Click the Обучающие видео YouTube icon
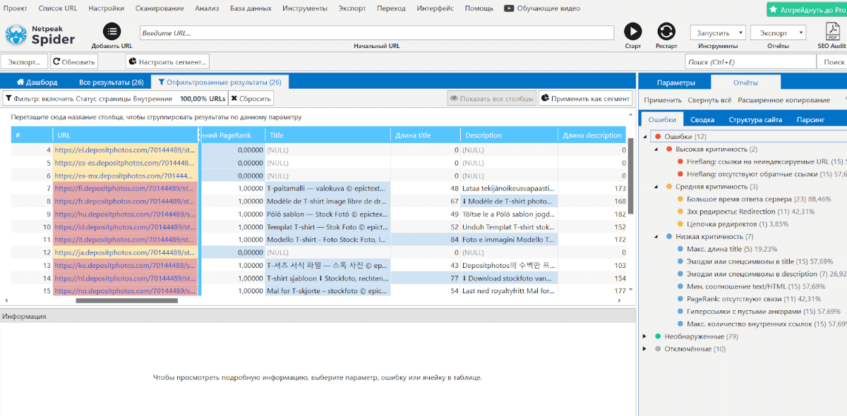Image resolution: width=847 pixels, height=416 pixels. click(509, 8)
